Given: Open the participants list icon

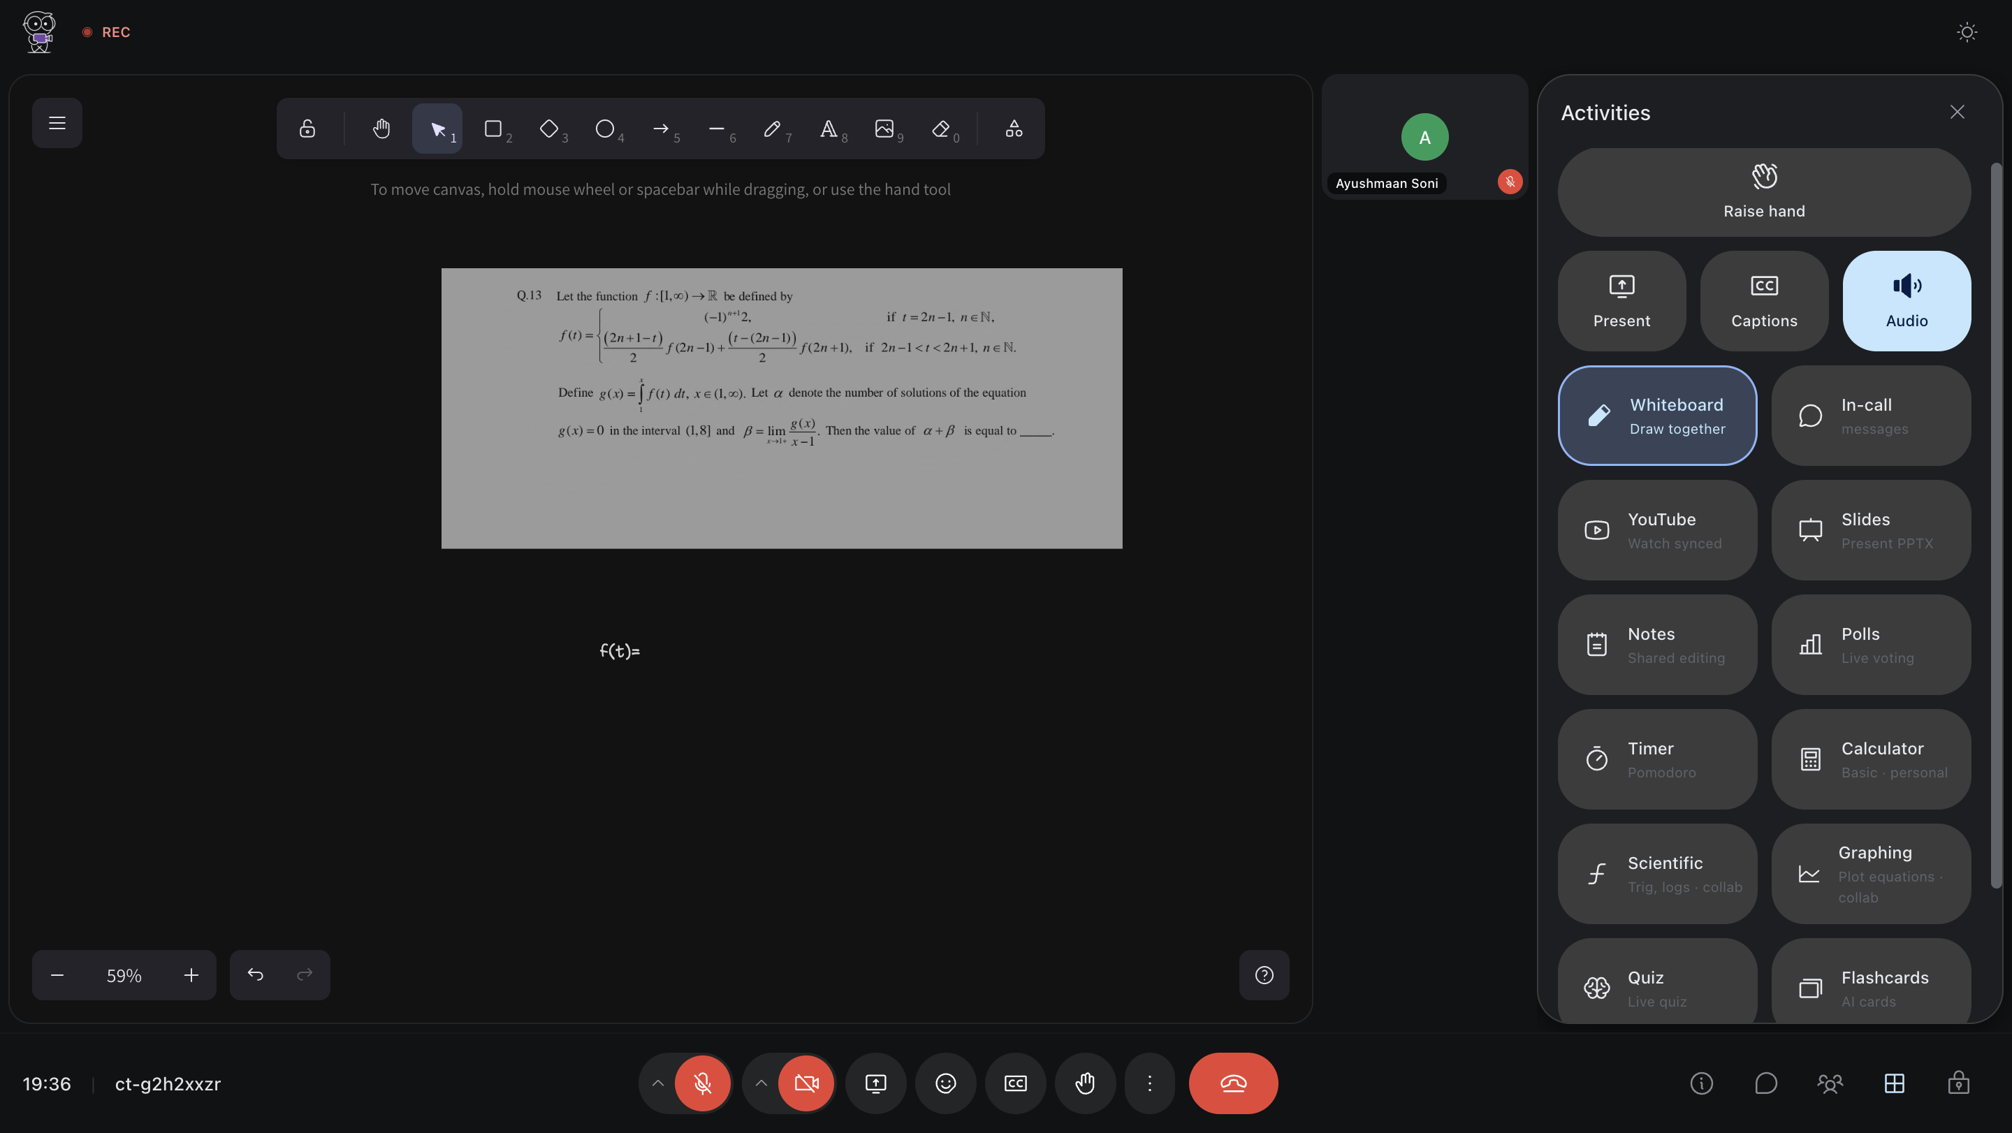Looking at the screenshot, I should (1830, 1083).
